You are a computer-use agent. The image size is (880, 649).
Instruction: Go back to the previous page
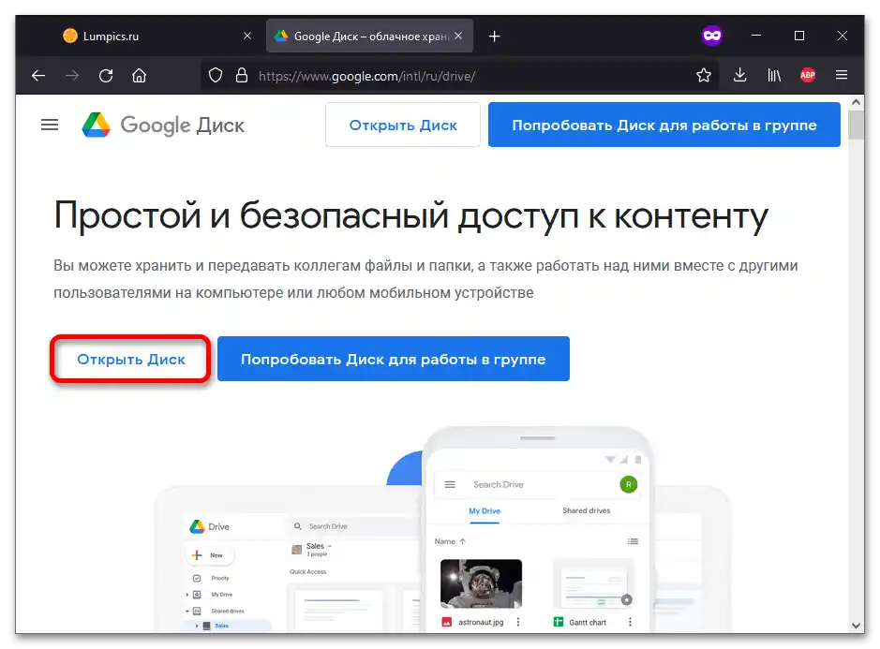coord(38,76)
